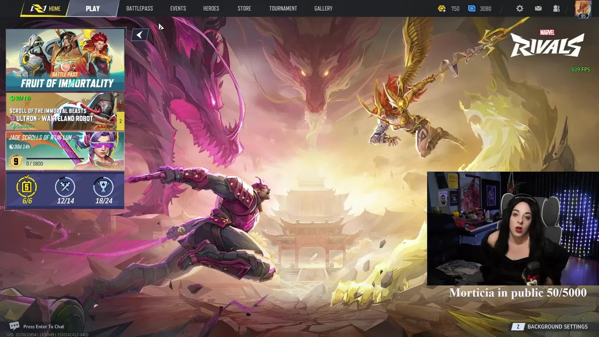599x337 pixels.
Task: Click the 0 / 1800 progress bar
Action: [x=55, y=159]
